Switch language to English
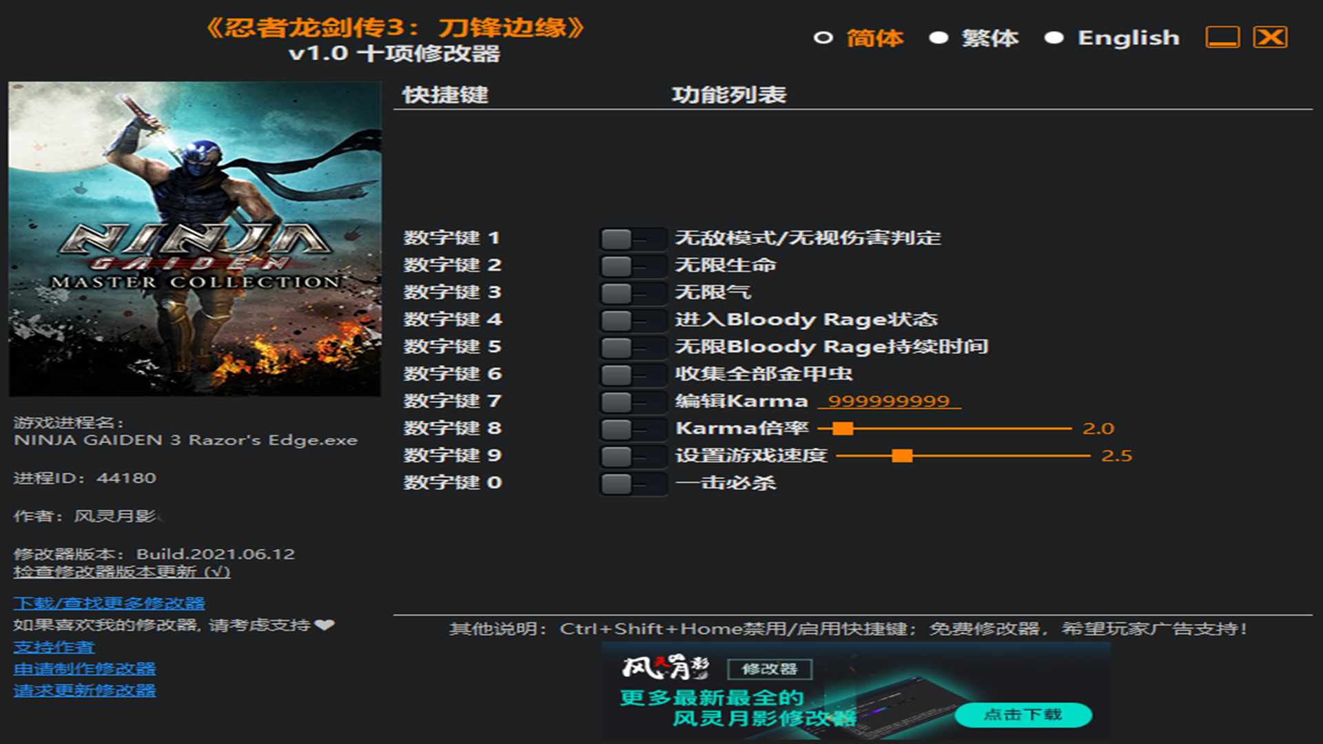Viewport: 1323px width, 744px height. [1054, 38]
